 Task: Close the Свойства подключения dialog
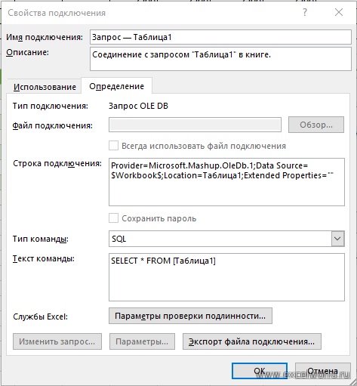coord(339,12)
